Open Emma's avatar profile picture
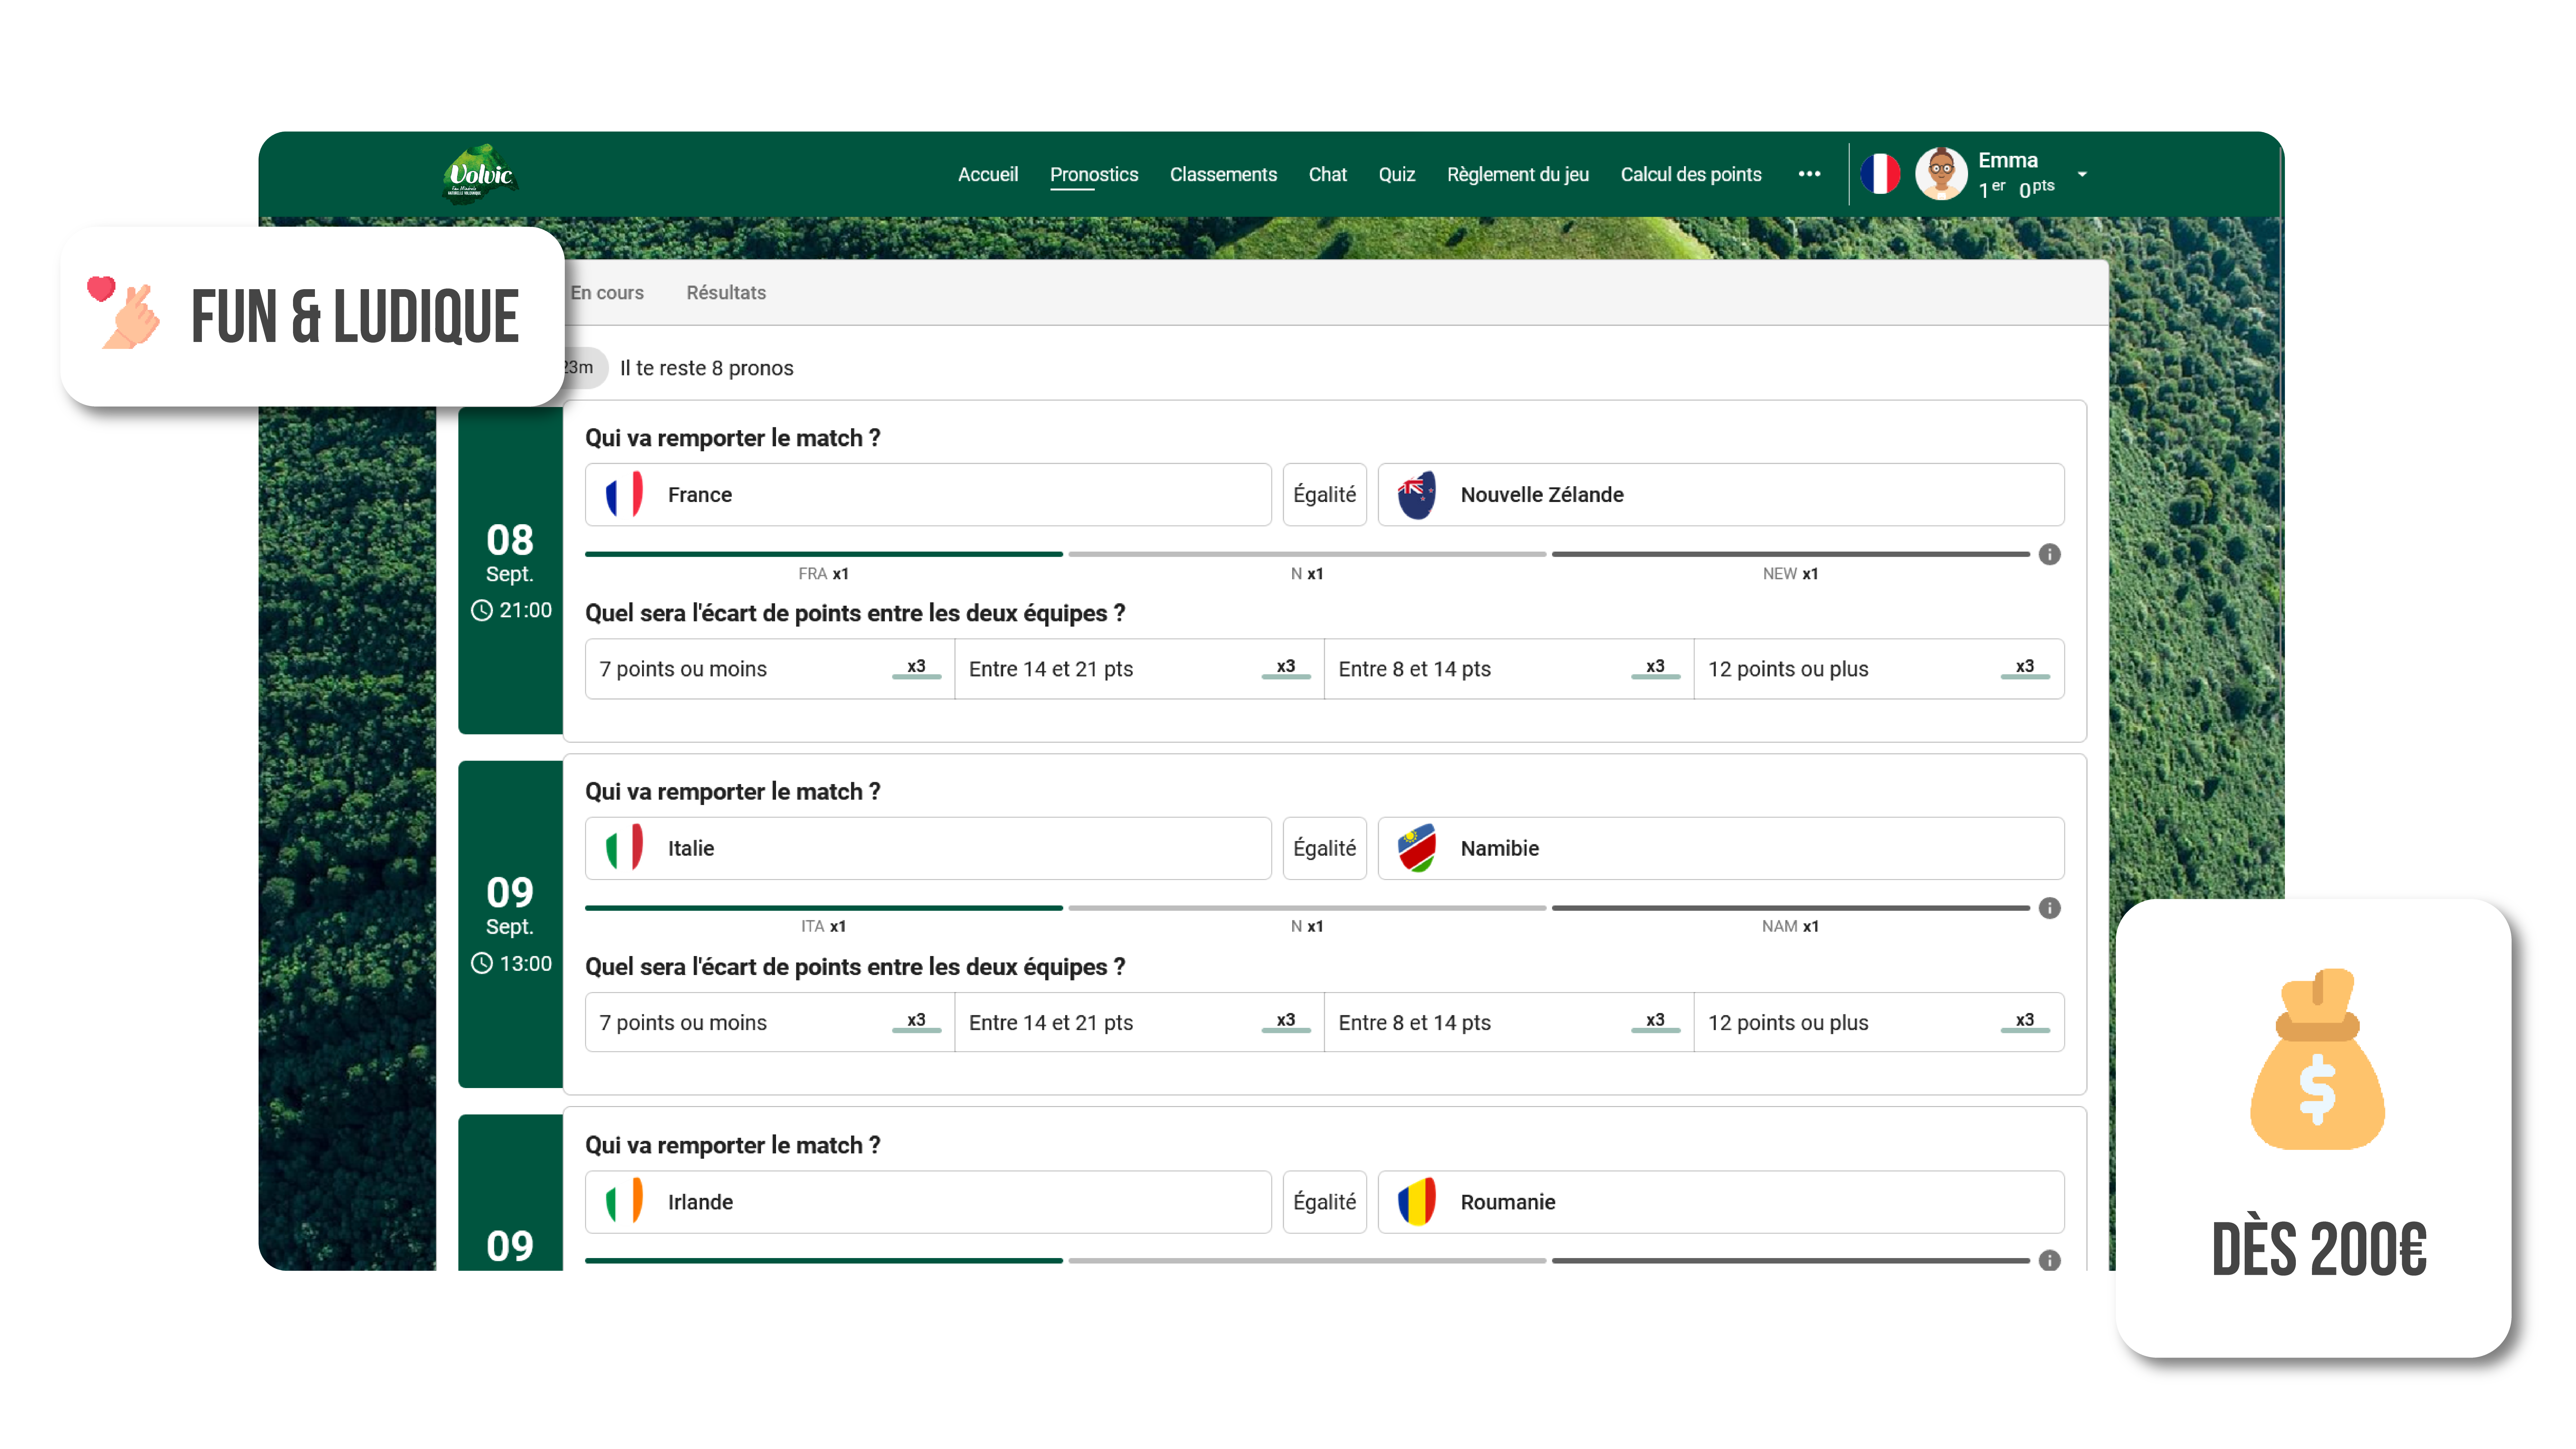This screenshot has width=2576, height=1449. click(1941, 174)
